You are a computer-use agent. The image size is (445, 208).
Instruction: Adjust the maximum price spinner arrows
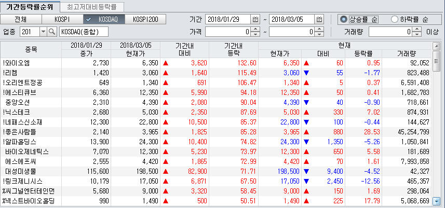coord(320,32)
